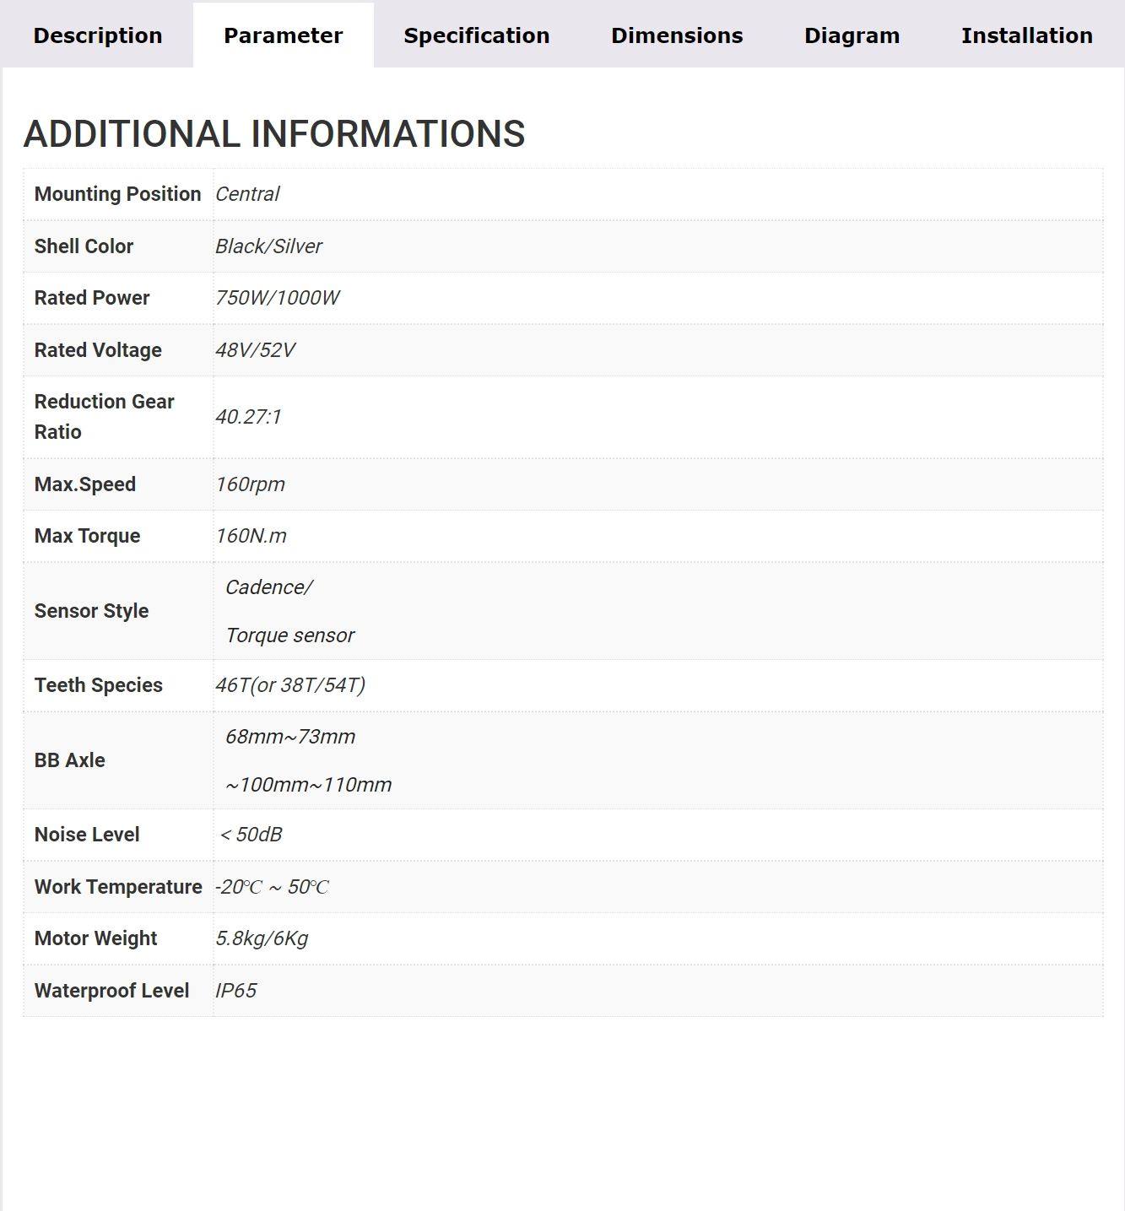The image size is (1125, 1211).
Task: Click the 160N.m max torque value
Action: click(x=251, y=536)
